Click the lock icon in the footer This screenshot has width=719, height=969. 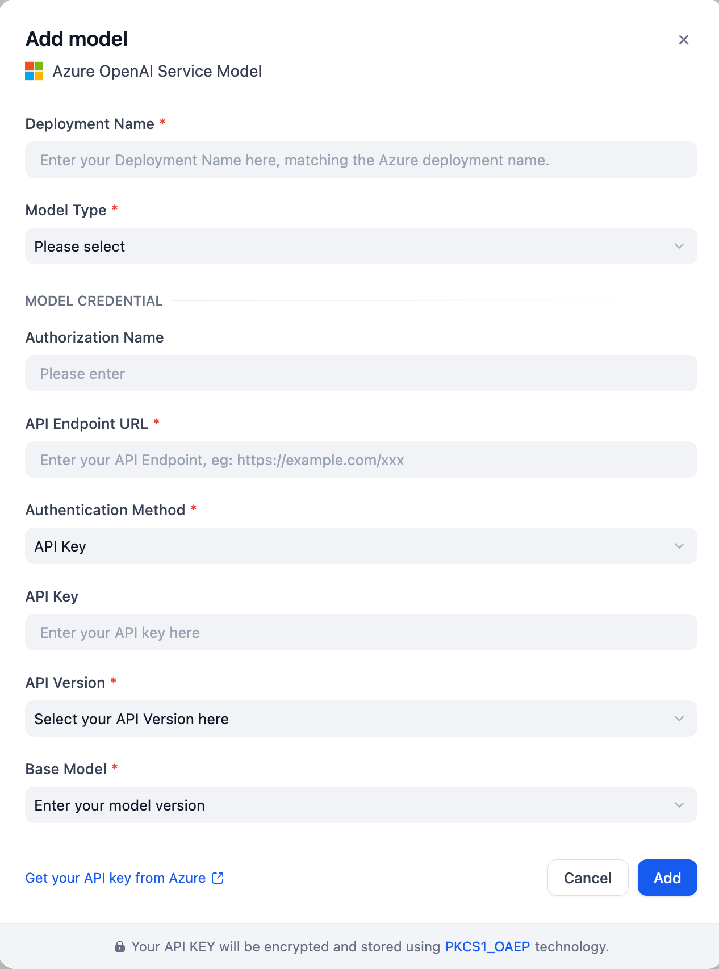[x=120, y=947]
